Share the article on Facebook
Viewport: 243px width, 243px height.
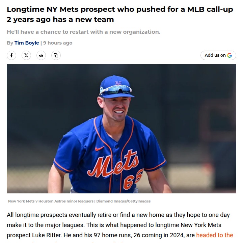[11, 55]
